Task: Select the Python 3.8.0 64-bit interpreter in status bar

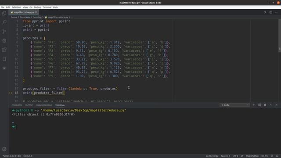Action: point(12,156)
